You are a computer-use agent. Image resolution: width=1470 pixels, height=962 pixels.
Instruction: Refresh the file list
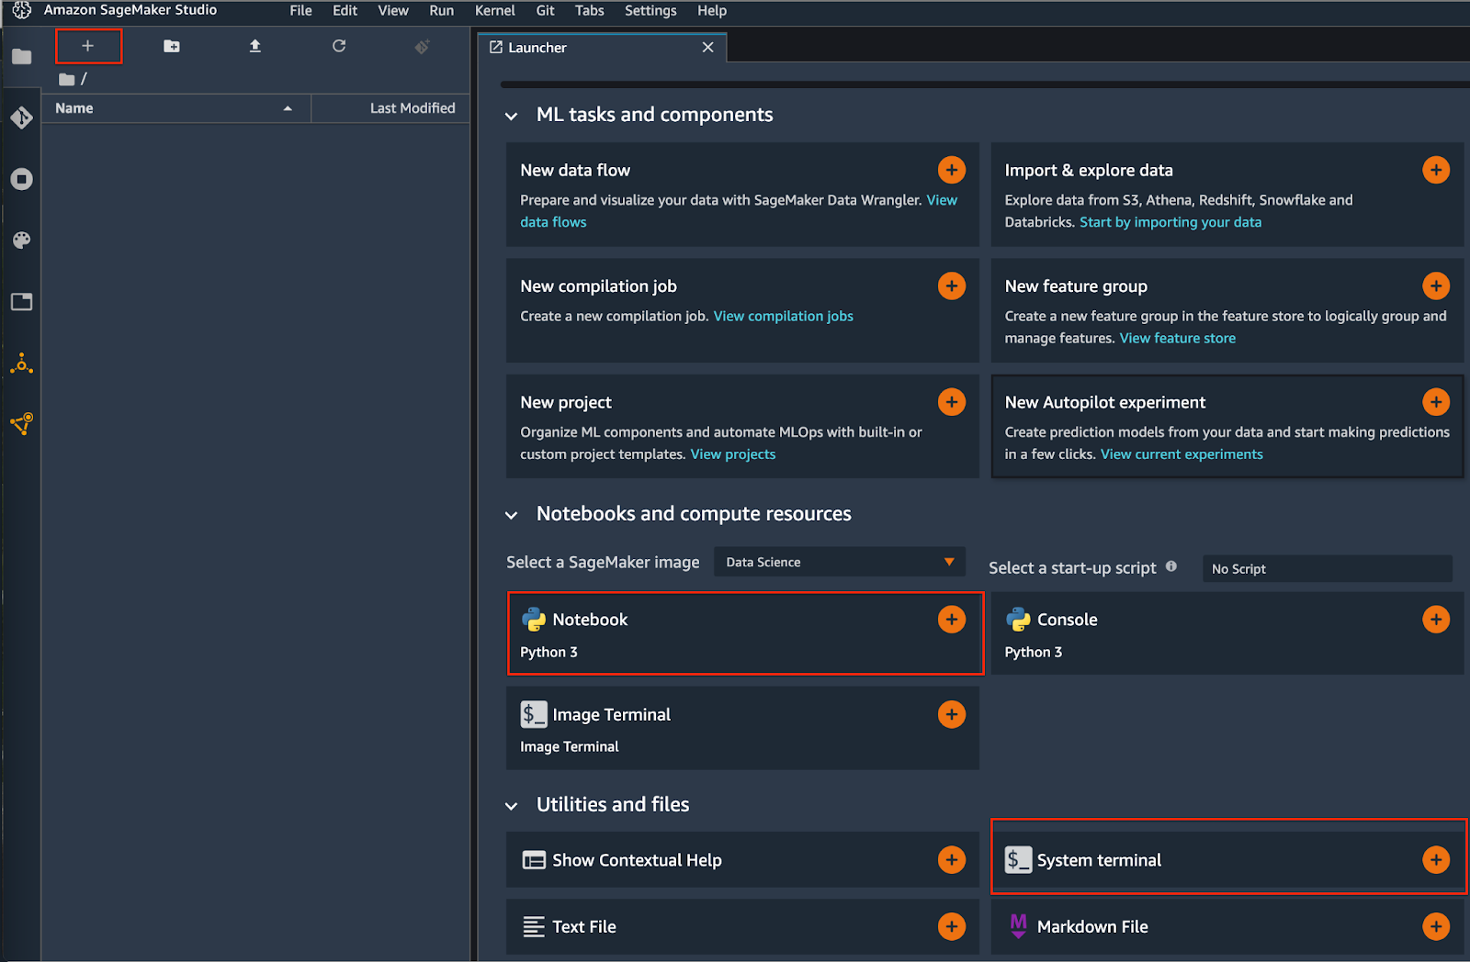click(x=339, y=46)
